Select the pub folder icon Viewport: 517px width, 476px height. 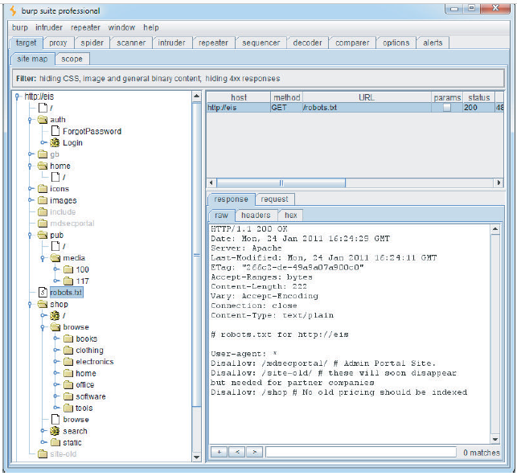point(43,235)
